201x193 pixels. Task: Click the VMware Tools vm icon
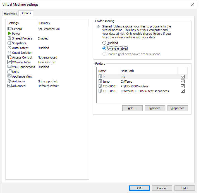pyautogui.click(x=9, y=62)
